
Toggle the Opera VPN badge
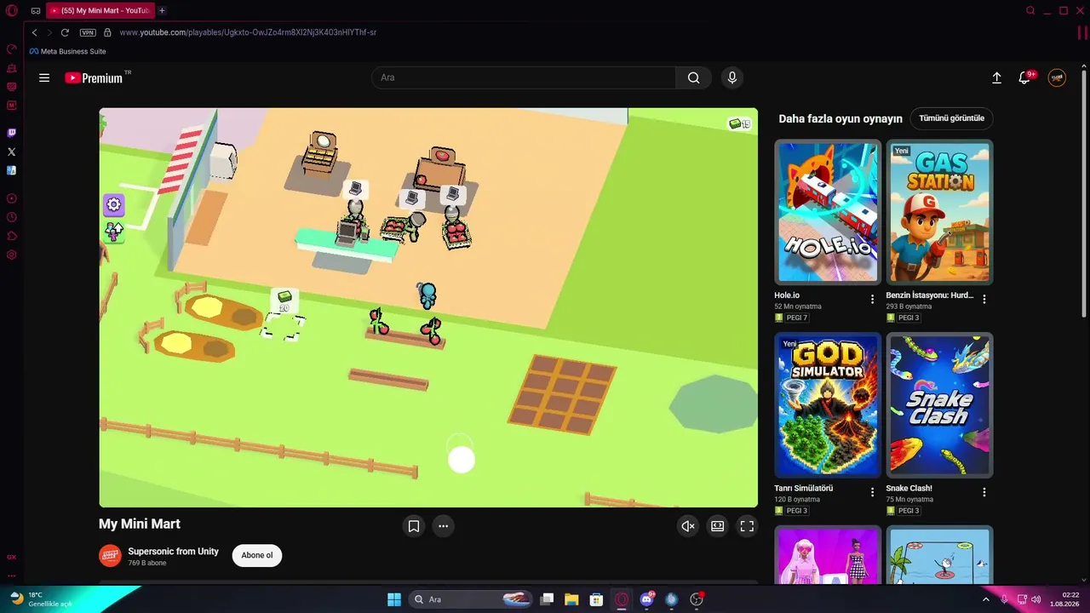[88, 32]
